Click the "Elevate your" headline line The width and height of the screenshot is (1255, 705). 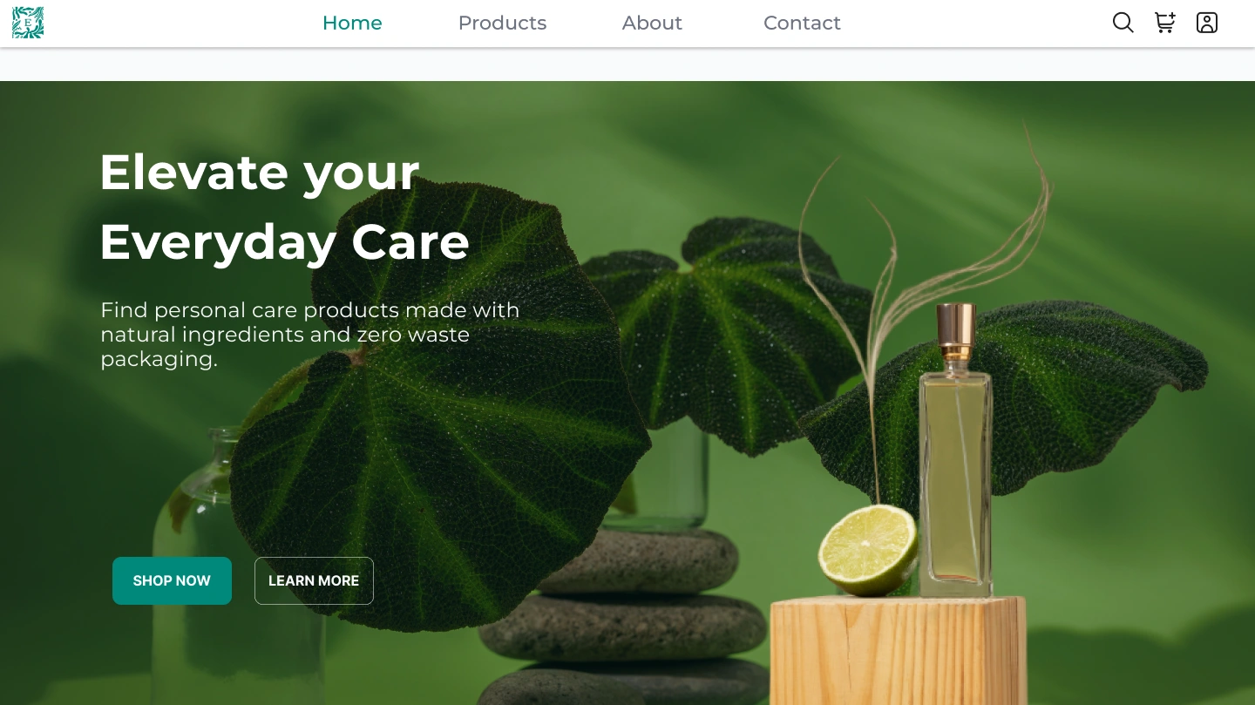pyautogui.click(x=260, y=172)
